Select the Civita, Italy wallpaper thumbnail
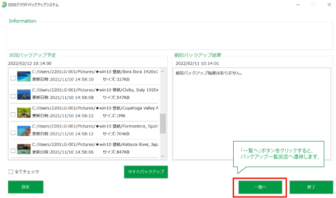336x198 pixels. (24, 94)
